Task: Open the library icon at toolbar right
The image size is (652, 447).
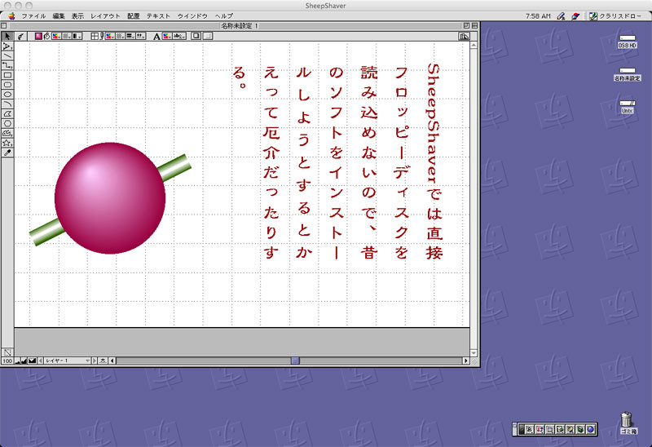Action: 464,36
